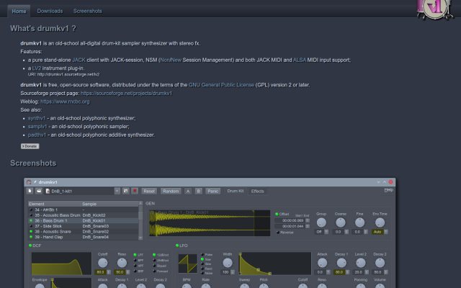
Task: Click the LFO waveform shape display
Action: tap(187, 264)
